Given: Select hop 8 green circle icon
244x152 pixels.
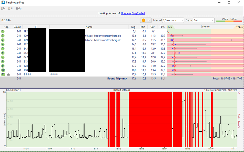Looking at the screenshot, I should pos(3,61).
